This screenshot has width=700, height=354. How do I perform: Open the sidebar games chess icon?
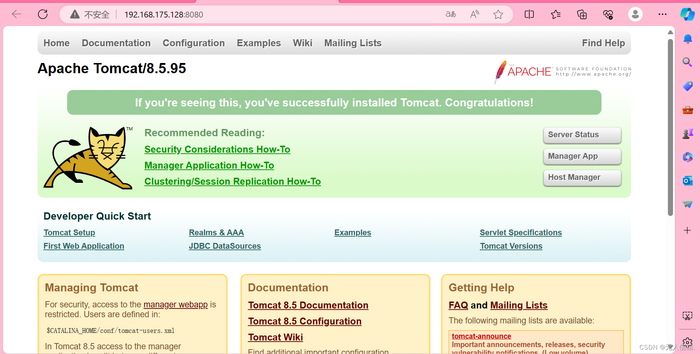(x=688, y=134)
